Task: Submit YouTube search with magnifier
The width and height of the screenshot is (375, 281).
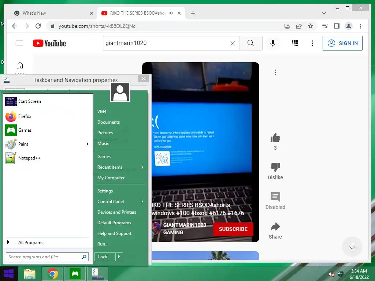Action: pos(250,43)
